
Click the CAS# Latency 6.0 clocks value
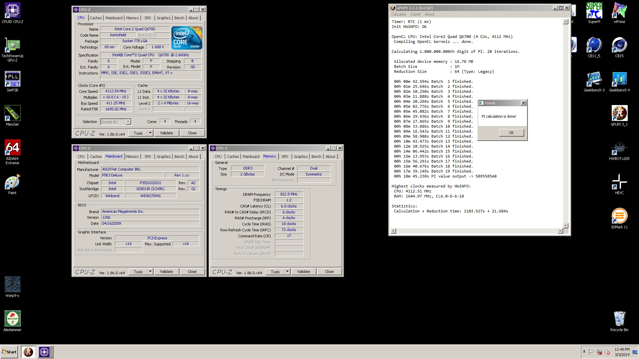coord(289,206)
